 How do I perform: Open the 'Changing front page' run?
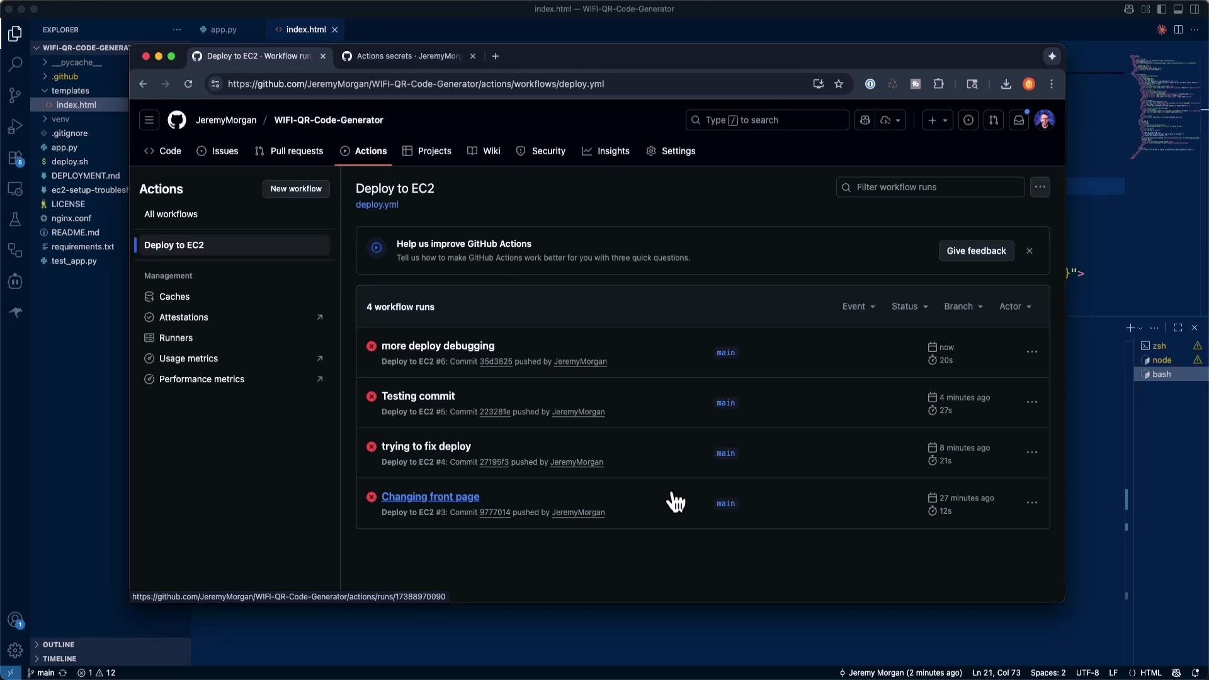pos(430,497)
